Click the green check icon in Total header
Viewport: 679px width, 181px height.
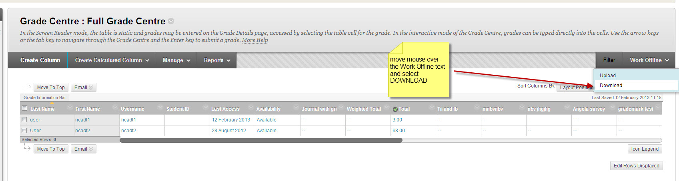395,109
